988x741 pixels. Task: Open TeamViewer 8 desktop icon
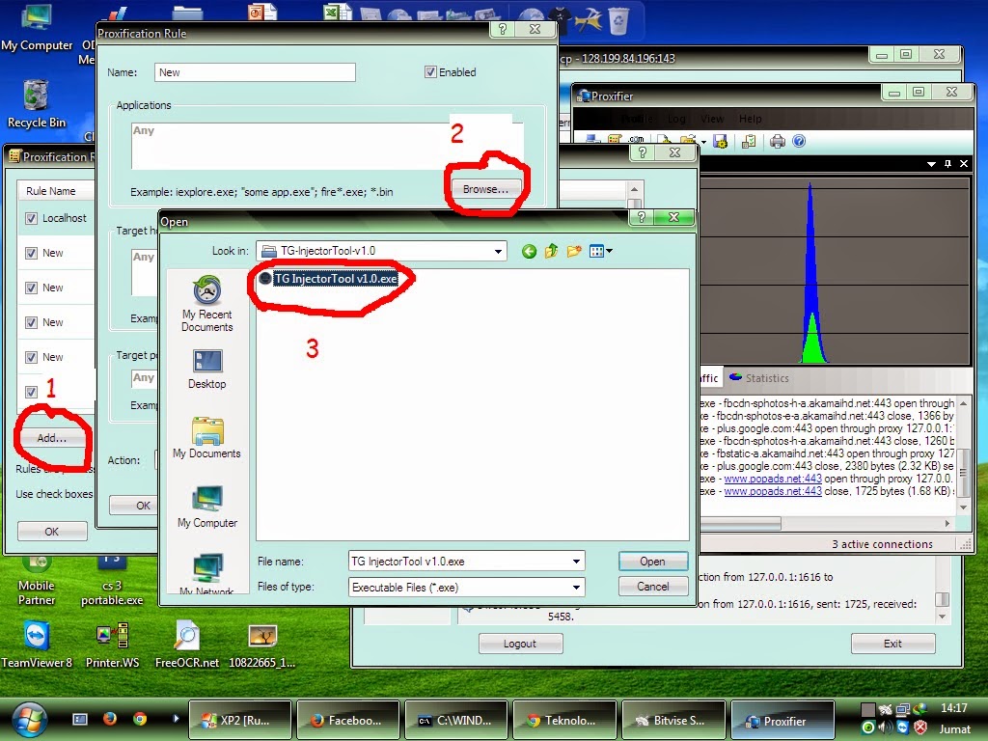[37, 643]
